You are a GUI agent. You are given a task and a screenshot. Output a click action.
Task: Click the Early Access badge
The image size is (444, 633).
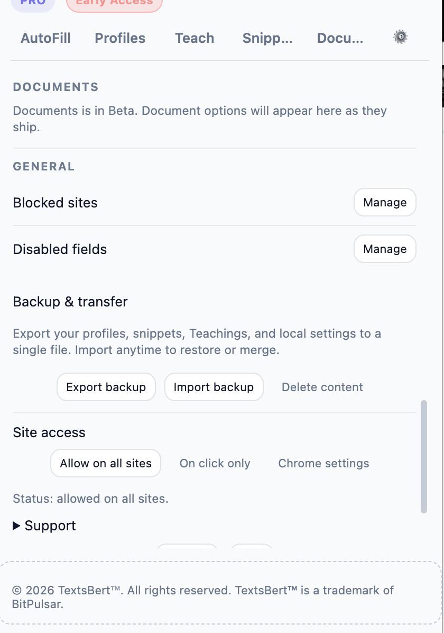tap(114, 3)
